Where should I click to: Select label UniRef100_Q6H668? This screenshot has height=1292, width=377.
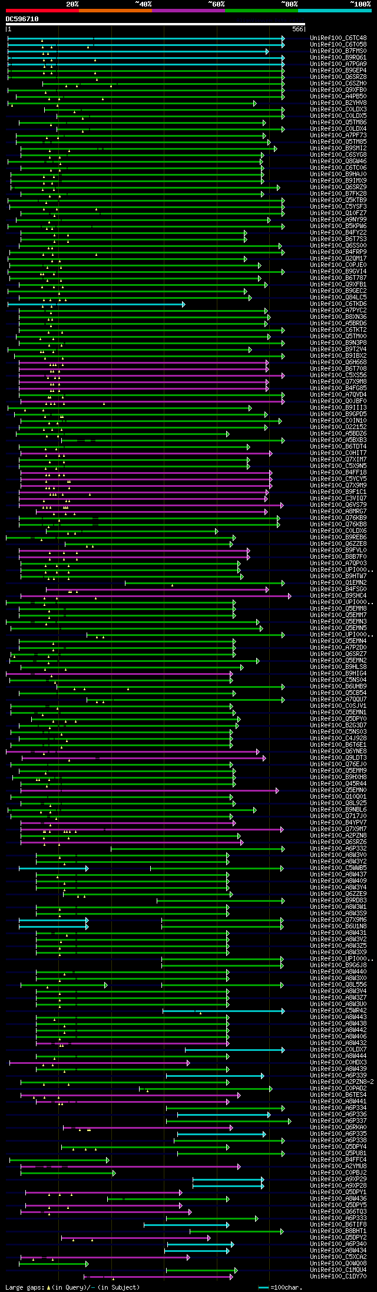pyautogui.click(x=338, y=362)
